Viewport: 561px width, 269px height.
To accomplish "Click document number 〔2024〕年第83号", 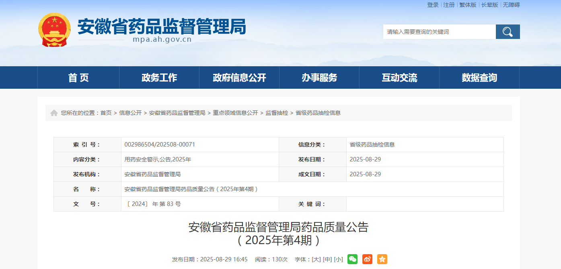I will [x=153, y=204].
